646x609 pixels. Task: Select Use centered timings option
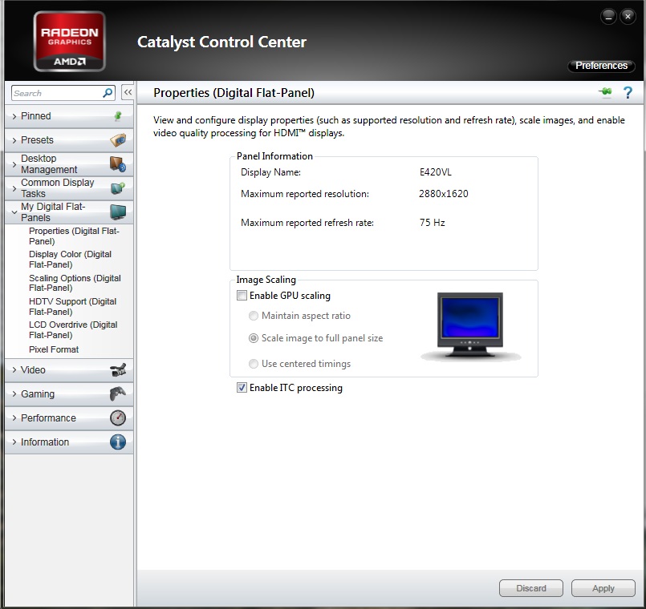point(254,364)
